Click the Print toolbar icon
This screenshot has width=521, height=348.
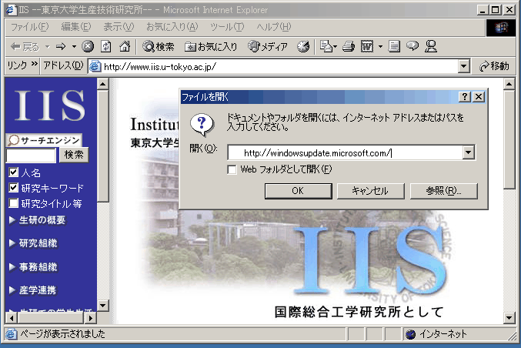[x=348, y=46]
